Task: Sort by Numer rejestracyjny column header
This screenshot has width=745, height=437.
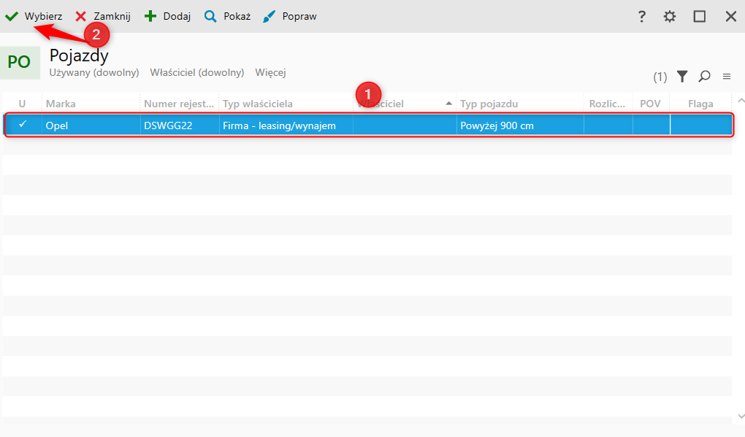Action: [180, 104]
